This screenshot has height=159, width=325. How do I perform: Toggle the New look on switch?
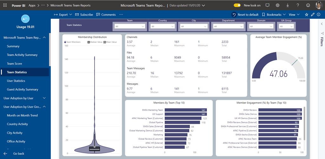click(x=237, y=5)
